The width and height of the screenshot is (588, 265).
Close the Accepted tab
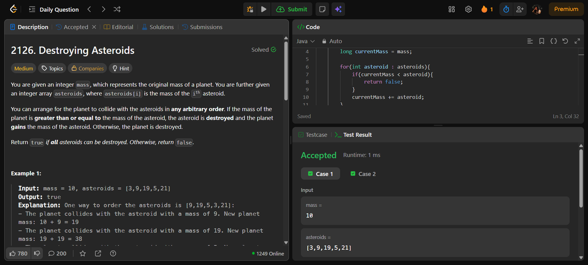click(x=94, y=27)
